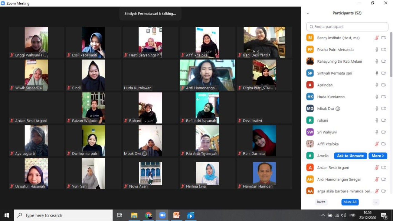Open PowerPoint from the taskbar
Image resolution: width=393 pixels, height=221 pixels.
pyautogui.click(x=176, y=215)
